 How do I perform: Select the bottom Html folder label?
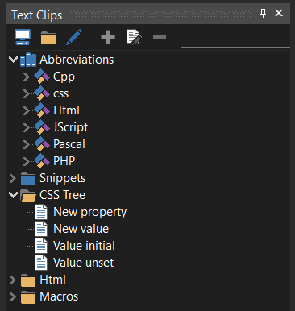52,280
